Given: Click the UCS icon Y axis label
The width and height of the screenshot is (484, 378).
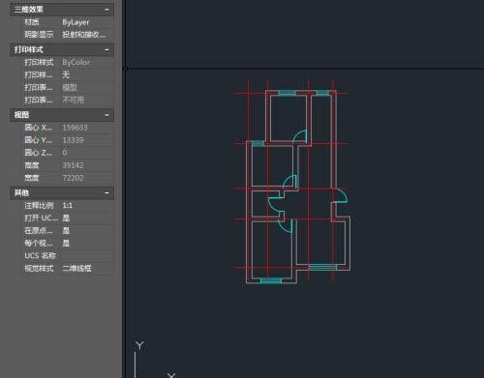Looking at the screenshot, I should [x=139, y=346].
